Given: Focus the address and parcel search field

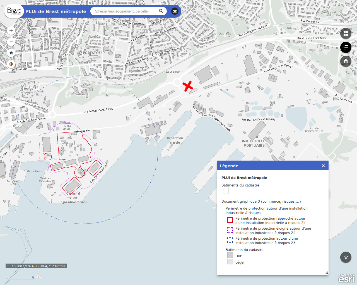Looking at the screenshot, I should pos(125,11).
